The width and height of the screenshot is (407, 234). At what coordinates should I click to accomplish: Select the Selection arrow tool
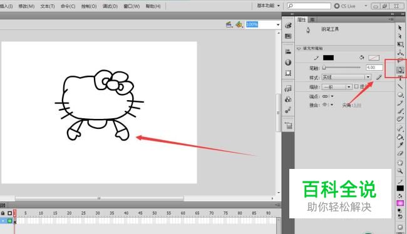400,28
